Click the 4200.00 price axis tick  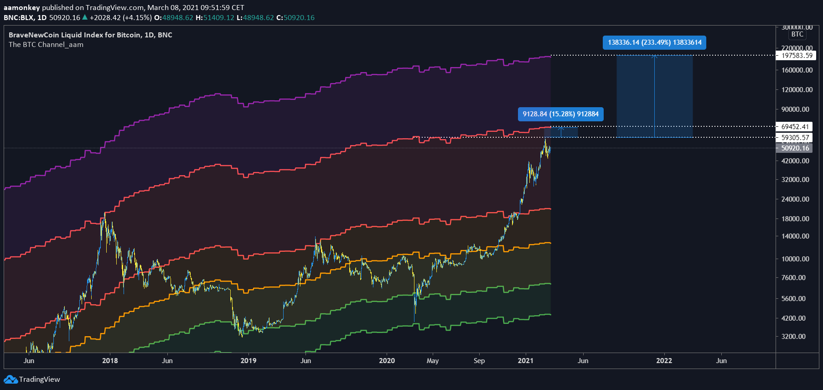(793, 318)
